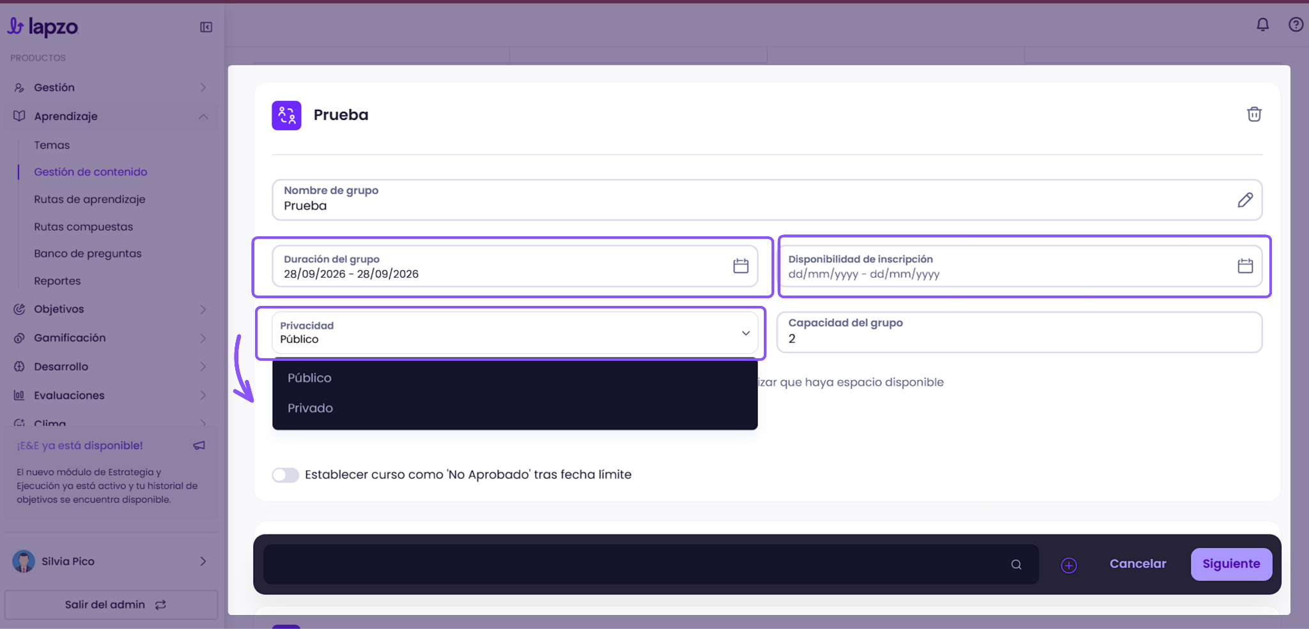1309x629 pixels.
Task: Open Silvia Pico user menu
Action: coord(111,561)
